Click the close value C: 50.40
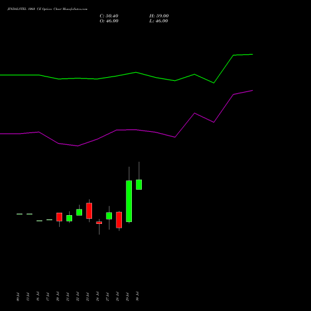 pos(109,16)
